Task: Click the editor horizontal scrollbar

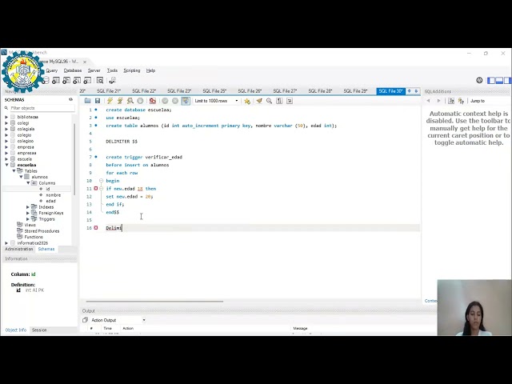Action: tap(154, 302)
